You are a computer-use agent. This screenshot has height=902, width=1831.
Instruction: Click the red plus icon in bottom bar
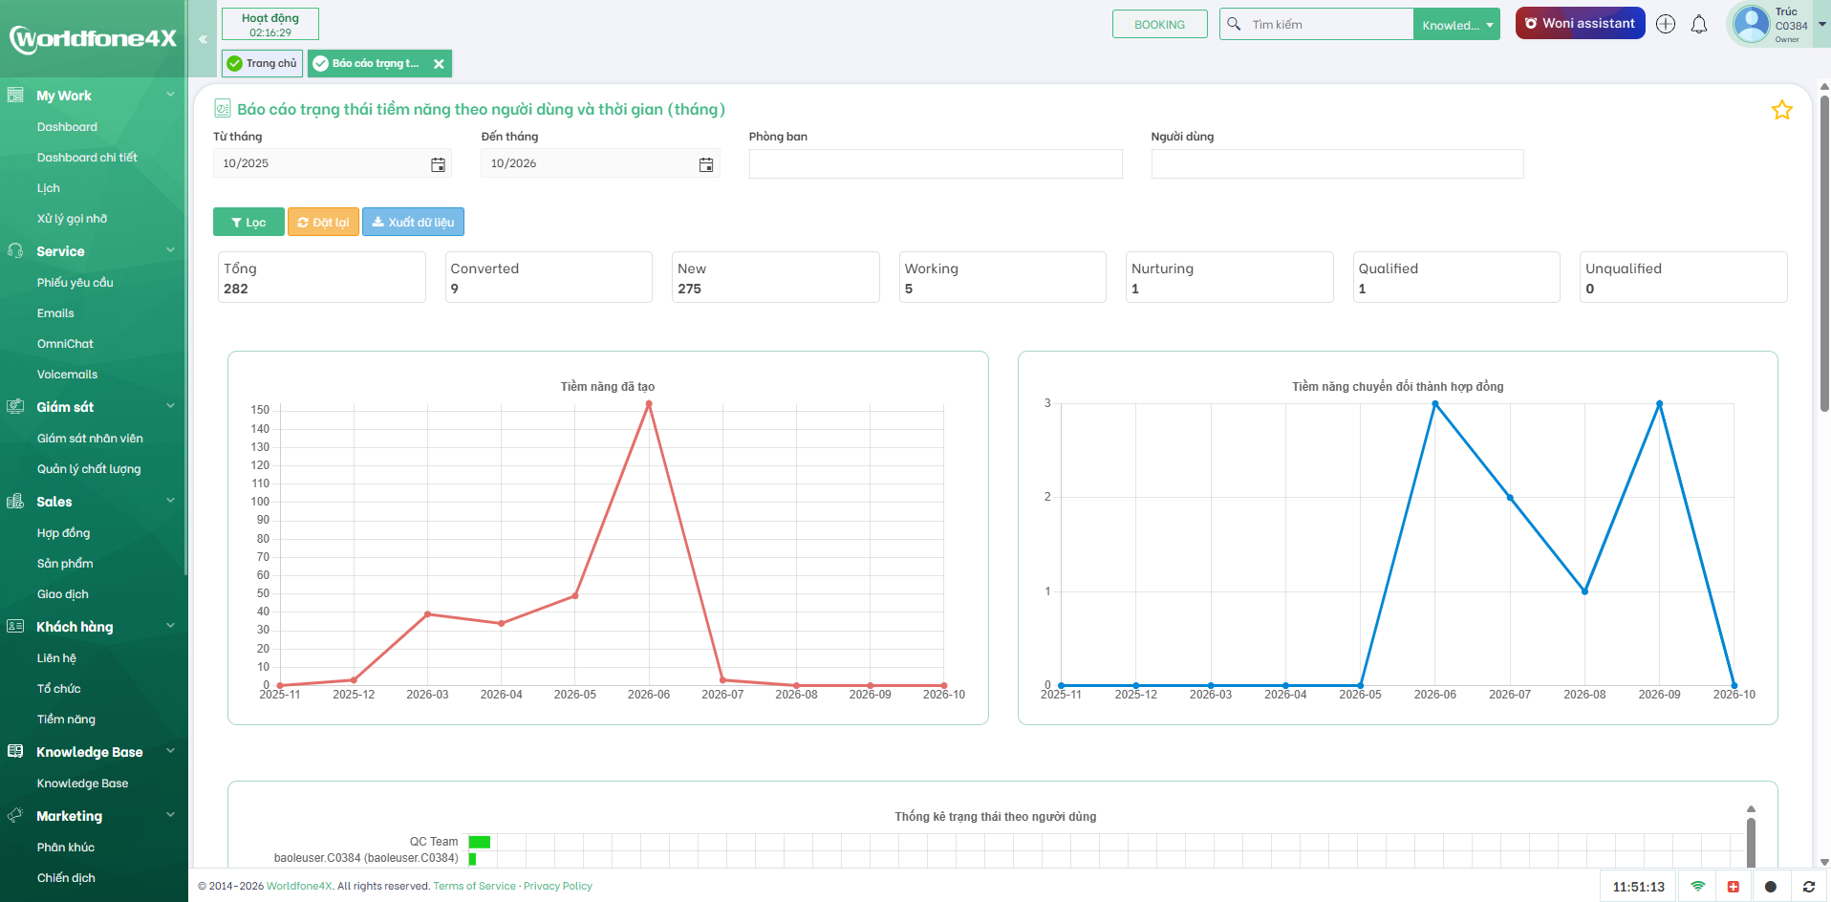coord(1734,886)
